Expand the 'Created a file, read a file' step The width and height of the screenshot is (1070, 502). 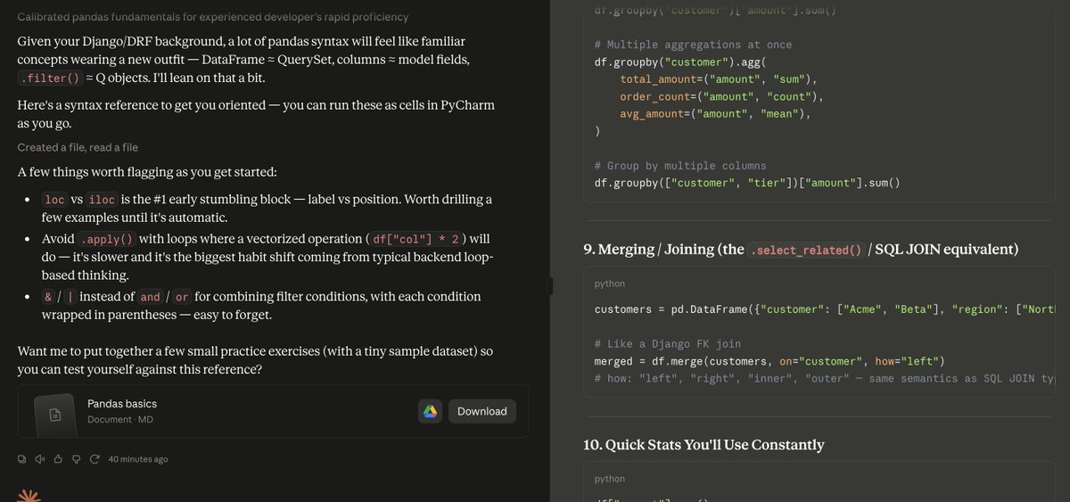tap(78, 147)
